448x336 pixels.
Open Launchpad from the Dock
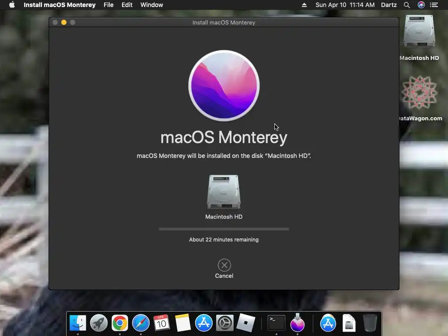pos(99,323)
